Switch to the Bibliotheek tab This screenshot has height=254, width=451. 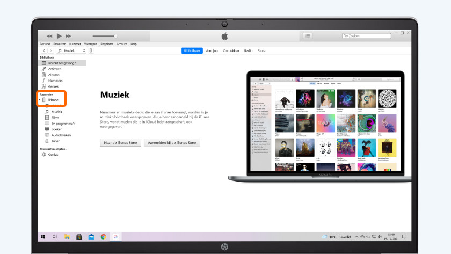tap(192, 50)
